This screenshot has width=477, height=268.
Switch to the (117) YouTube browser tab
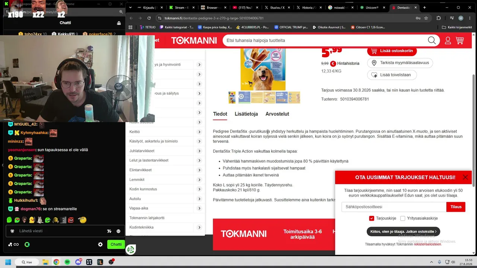pos(245,7)
